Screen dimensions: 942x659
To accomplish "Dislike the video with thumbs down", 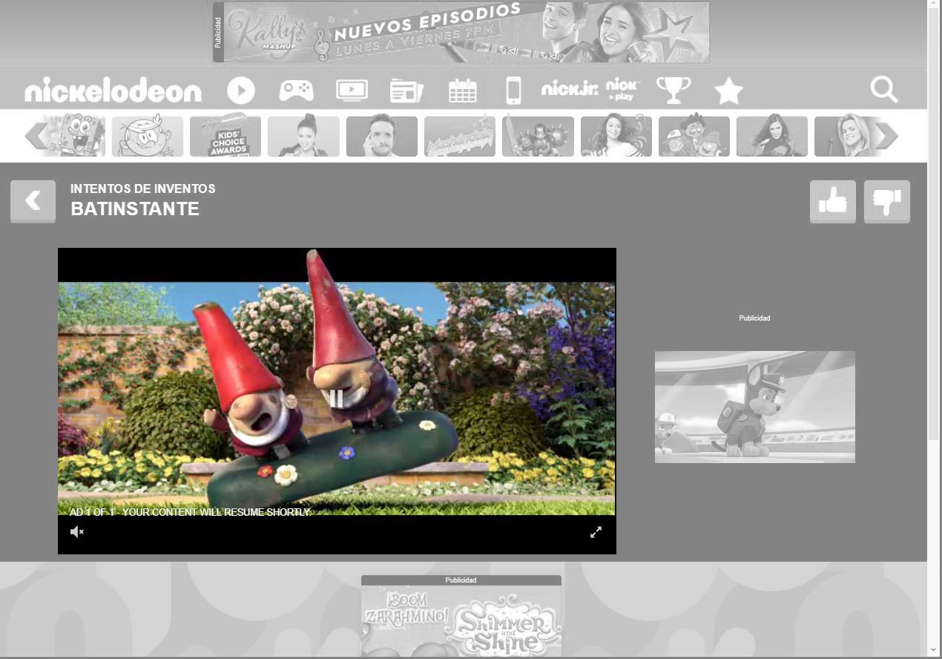I will 886,201.
